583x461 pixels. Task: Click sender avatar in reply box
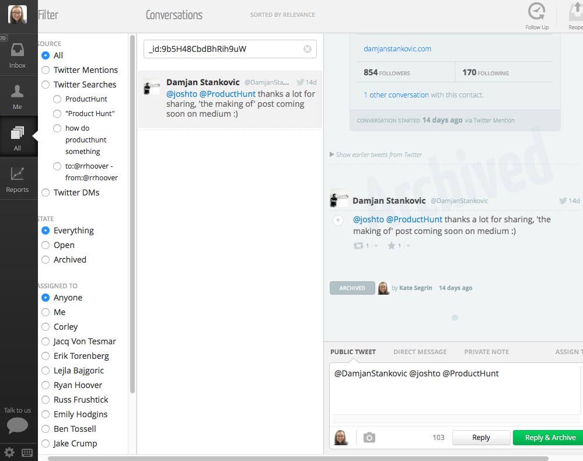[341, 438]
